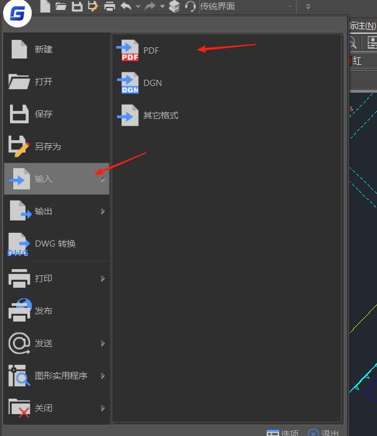Click the 选项 options button
The image size is (377, 436).
point(283,433)
